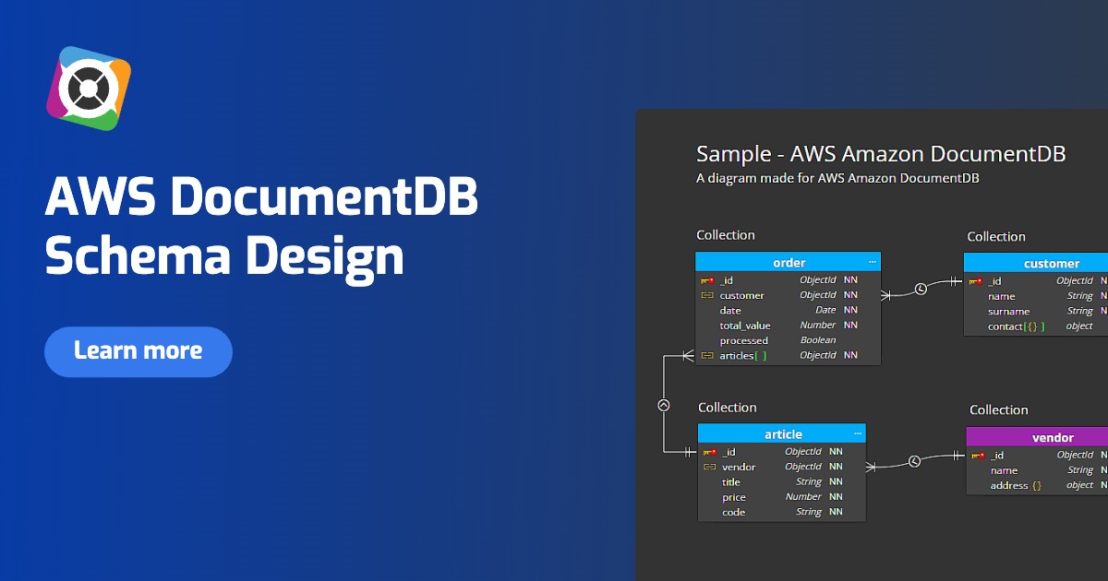Click the Collection label above order
1108x581 pixels.
click(x=726, y=235)
